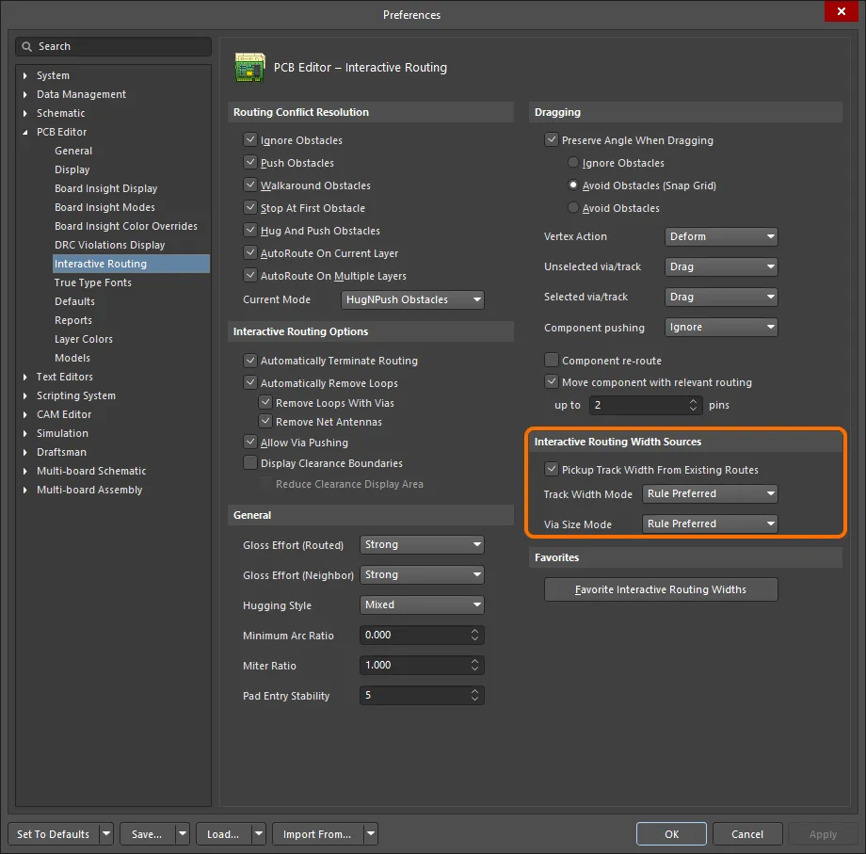The image size is (866, 854).
Task: Click the Minimum Arc Ratio field
Action: pyautogui.click(x=422, y=635)
